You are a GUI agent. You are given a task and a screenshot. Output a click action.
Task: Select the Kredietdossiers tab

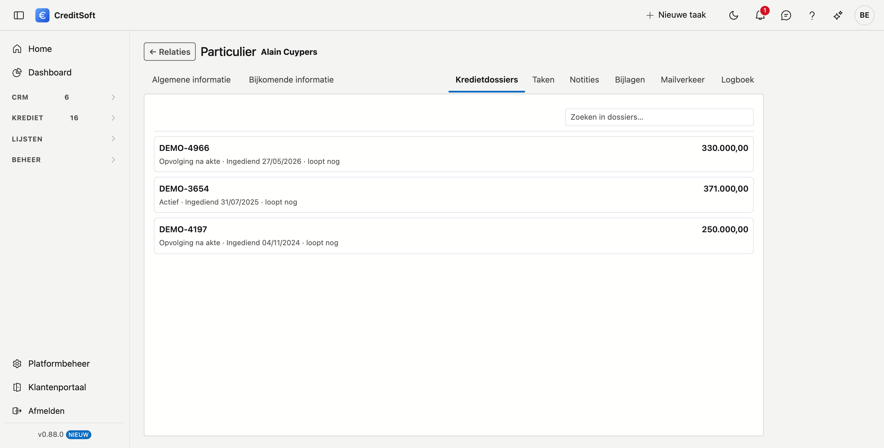click(486, 80)
